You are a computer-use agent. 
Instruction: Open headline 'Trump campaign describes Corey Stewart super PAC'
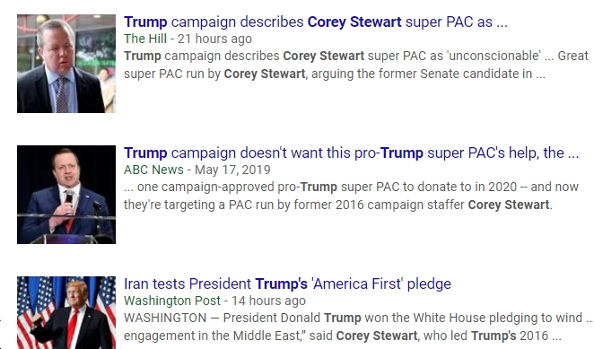(x=316, y=22)
